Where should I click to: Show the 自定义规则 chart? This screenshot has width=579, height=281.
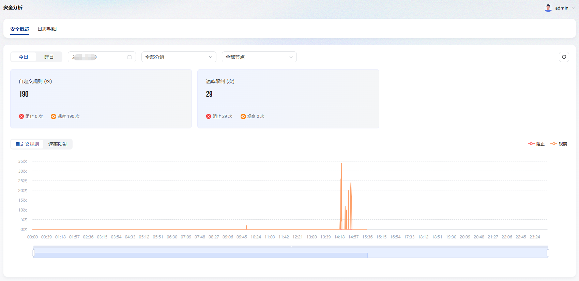[27, 144]
